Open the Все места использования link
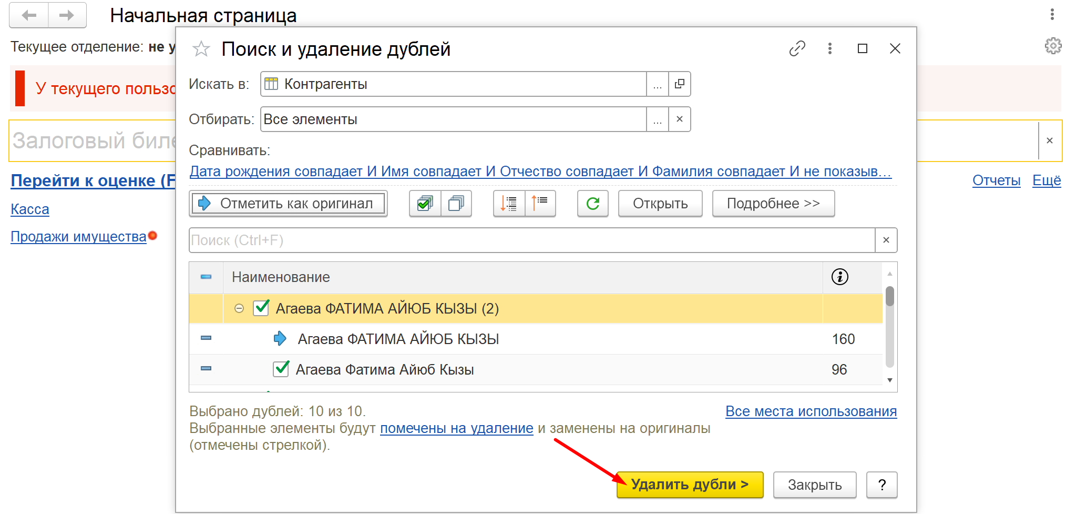 click(x=811, y=411)
